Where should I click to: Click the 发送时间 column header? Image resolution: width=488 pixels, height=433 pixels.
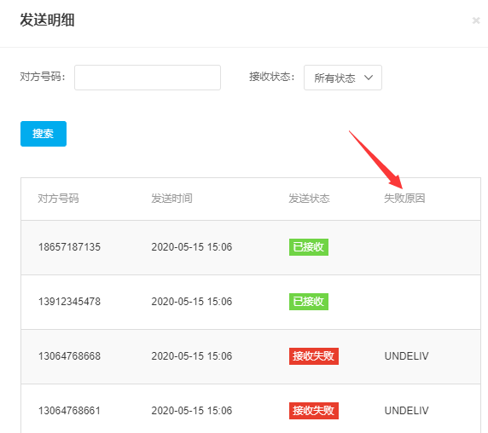pyautogui.click(x=171, y=199)
